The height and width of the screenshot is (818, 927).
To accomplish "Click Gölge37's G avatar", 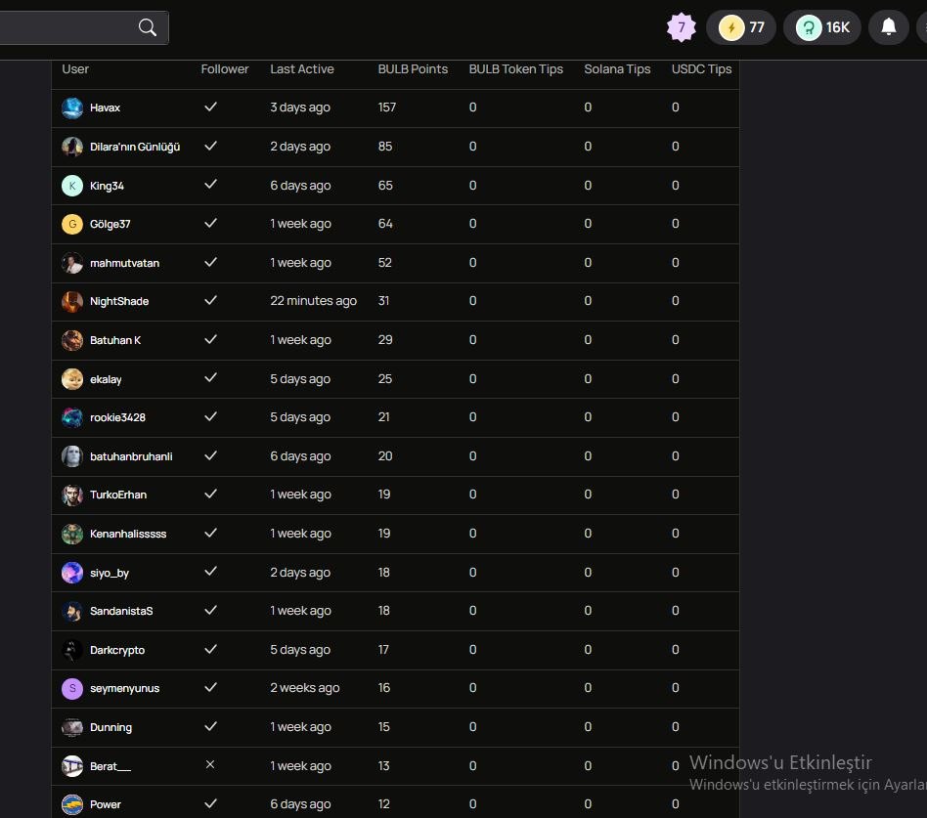I will click(72, 225).
